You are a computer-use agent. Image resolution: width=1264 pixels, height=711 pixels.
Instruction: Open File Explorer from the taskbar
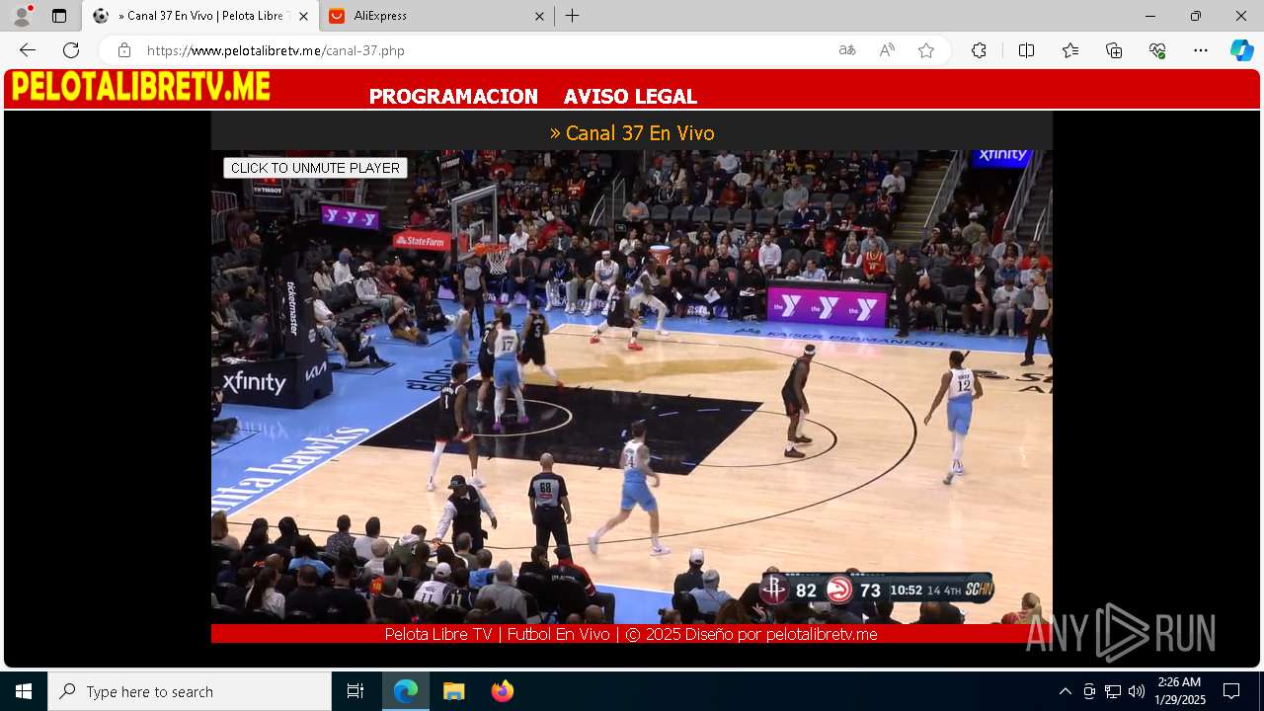tap(453, 691)
